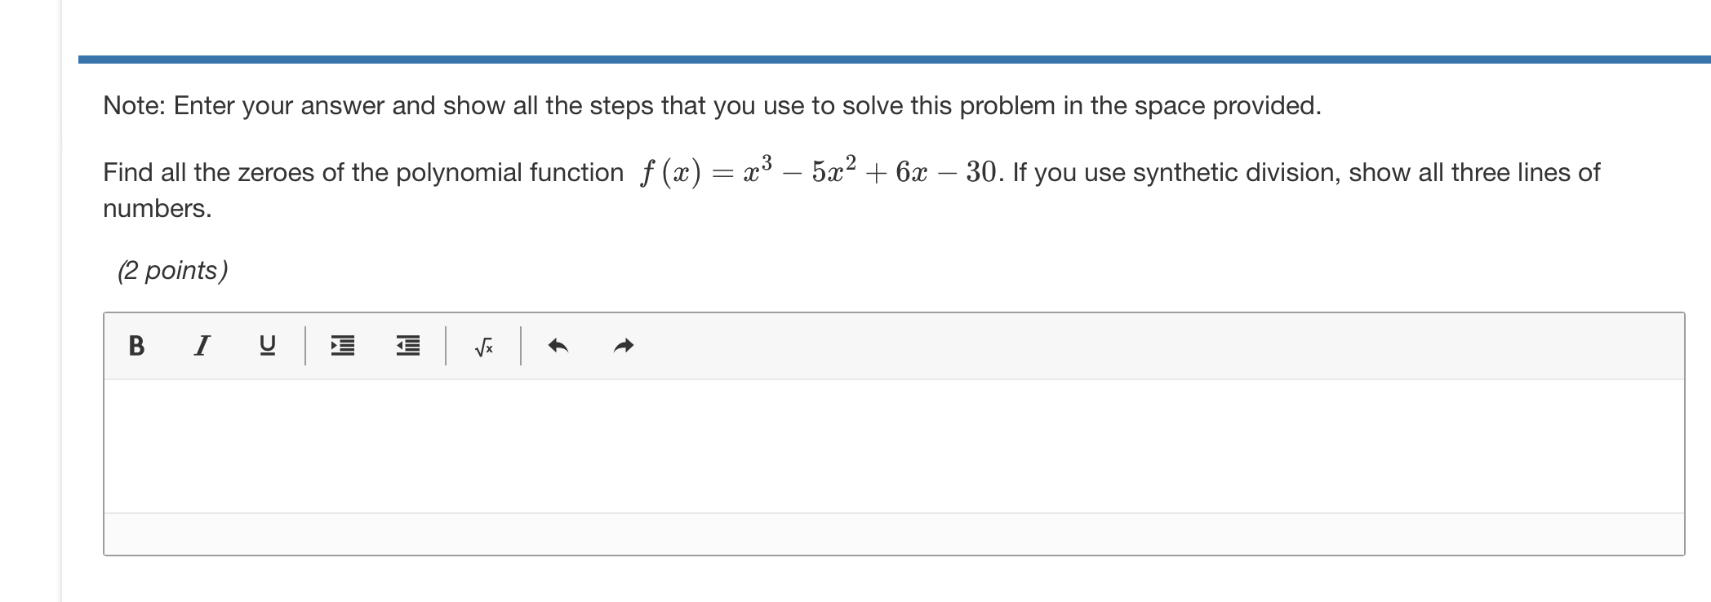Switch underline on for the answer text
The image size is (1711, 602).
267,345
